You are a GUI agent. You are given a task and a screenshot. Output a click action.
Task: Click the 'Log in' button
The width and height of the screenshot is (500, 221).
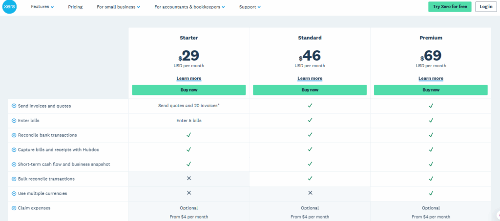click(486, 6)
